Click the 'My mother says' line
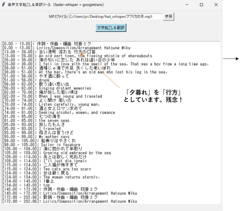 [54, 137]
